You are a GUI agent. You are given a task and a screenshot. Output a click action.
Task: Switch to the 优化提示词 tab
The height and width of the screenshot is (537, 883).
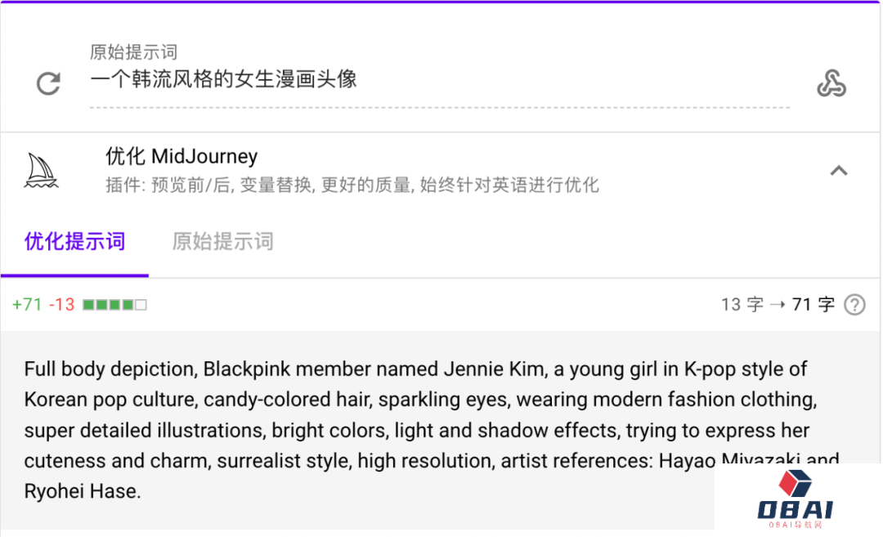pos(74,242)
